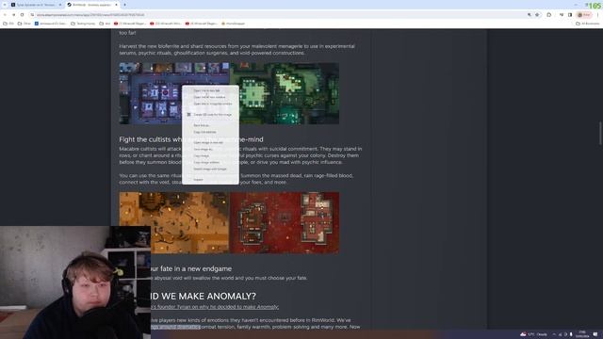
Task: Open the founder Tynan on Anomaly link
Action: 215,307
